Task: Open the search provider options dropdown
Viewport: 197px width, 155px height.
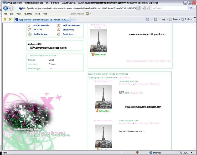Action: (194, 8)
